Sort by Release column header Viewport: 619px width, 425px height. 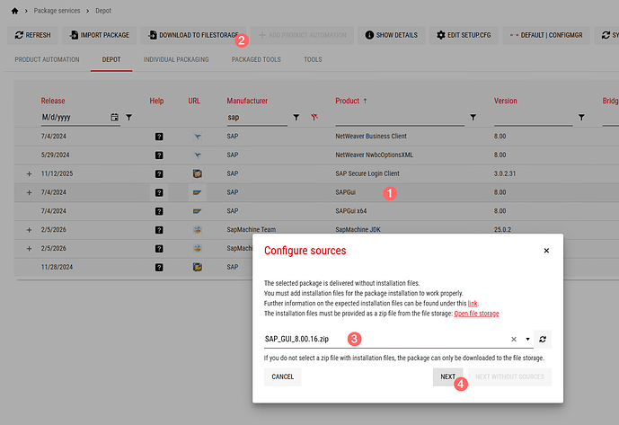[53, 101]
